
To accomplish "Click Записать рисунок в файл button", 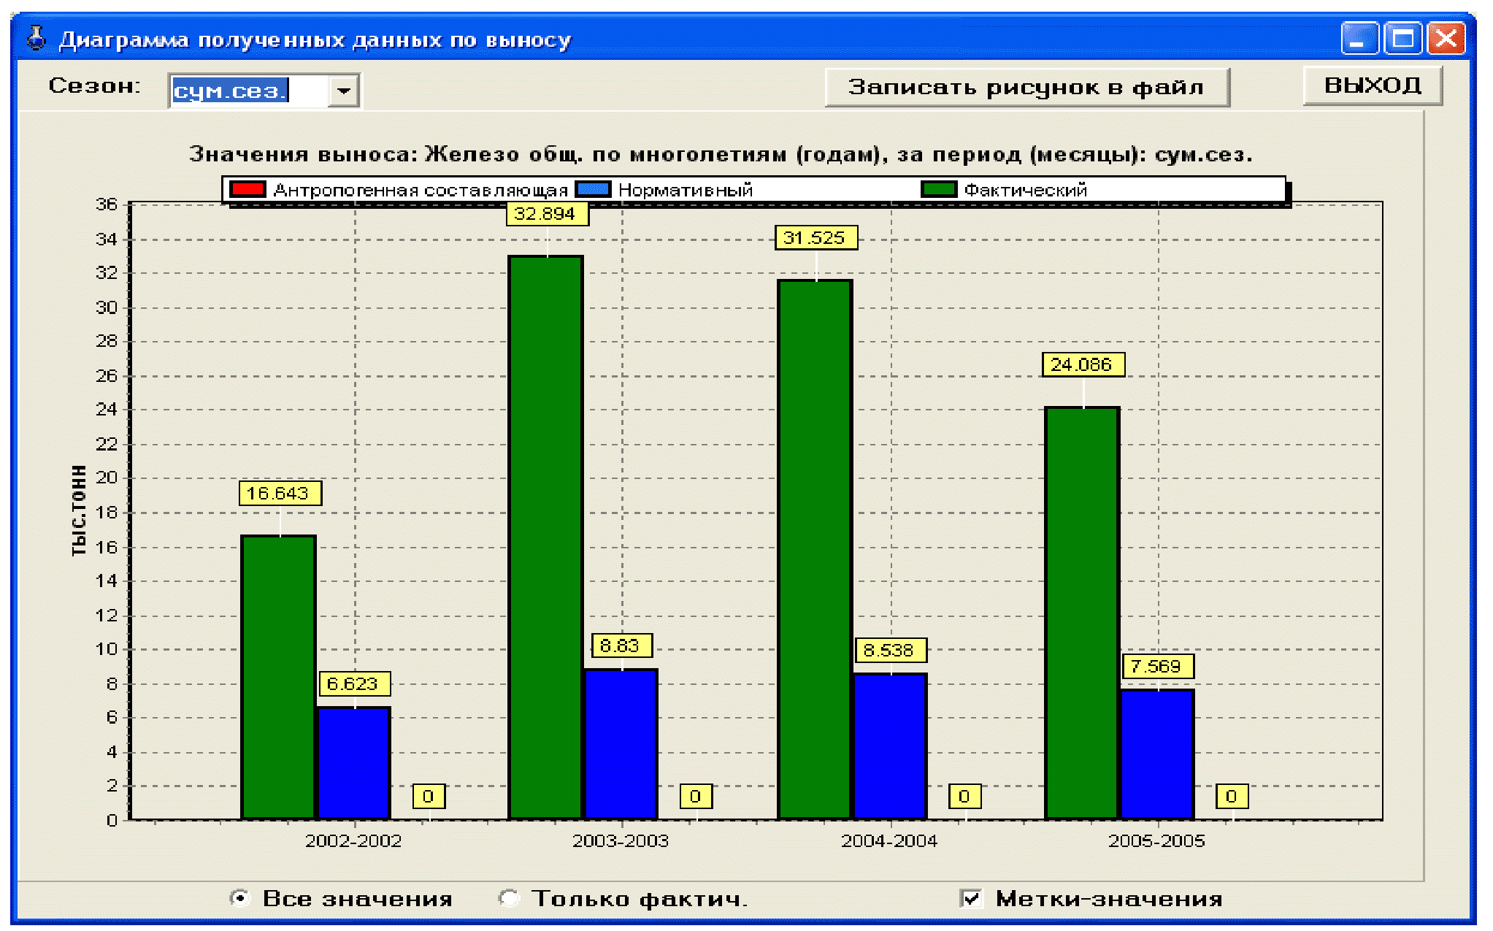I will [x=1026, y=88].
